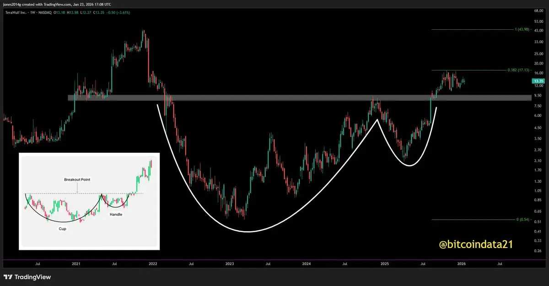
Task: Click the Breakout Point label in inset
Action: tap(77, 180)
